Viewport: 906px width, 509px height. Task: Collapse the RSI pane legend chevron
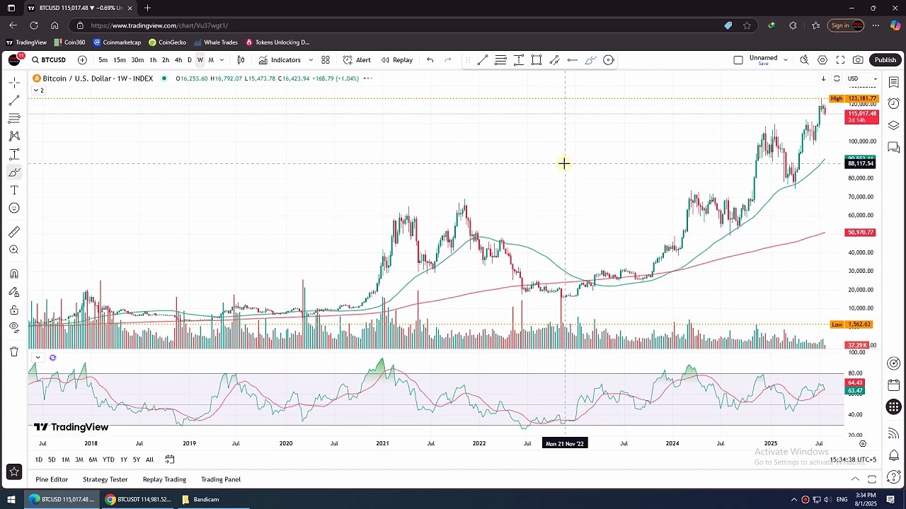click(38, 358)
